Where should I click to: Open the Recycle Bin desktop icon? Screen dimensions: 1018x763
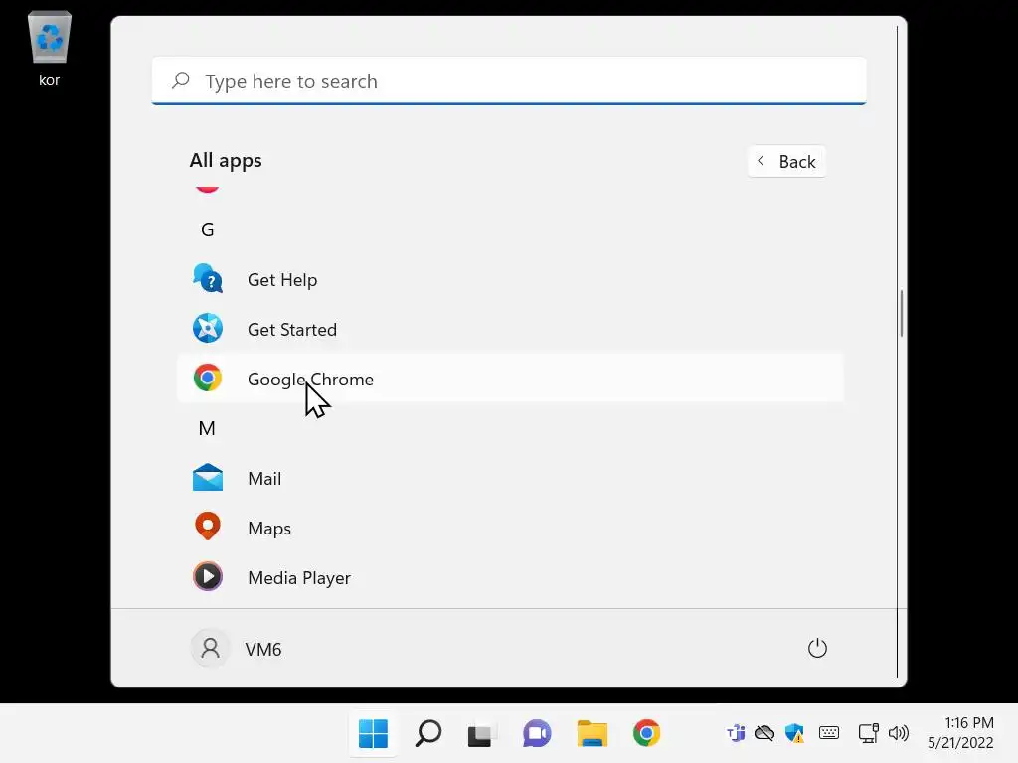click(50, 37)
